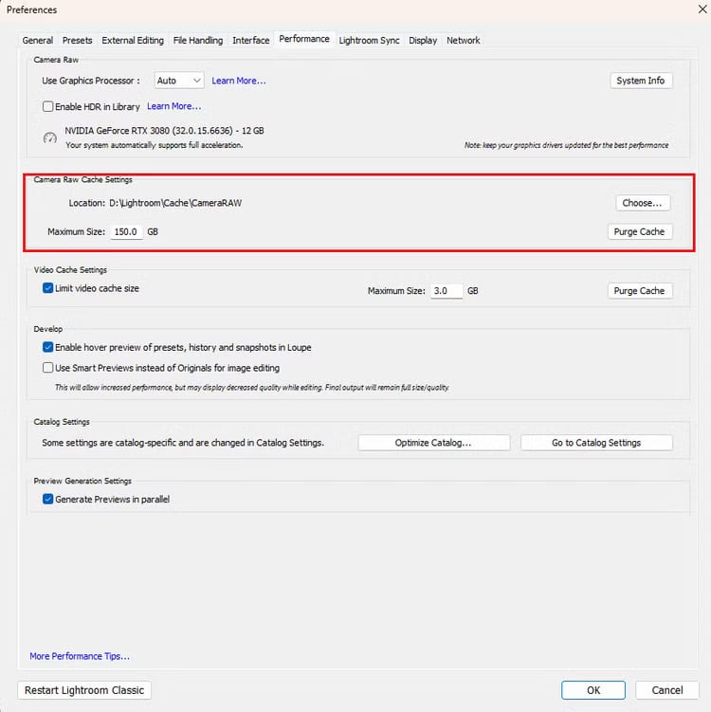Select the Performance tab

point(304,39)
